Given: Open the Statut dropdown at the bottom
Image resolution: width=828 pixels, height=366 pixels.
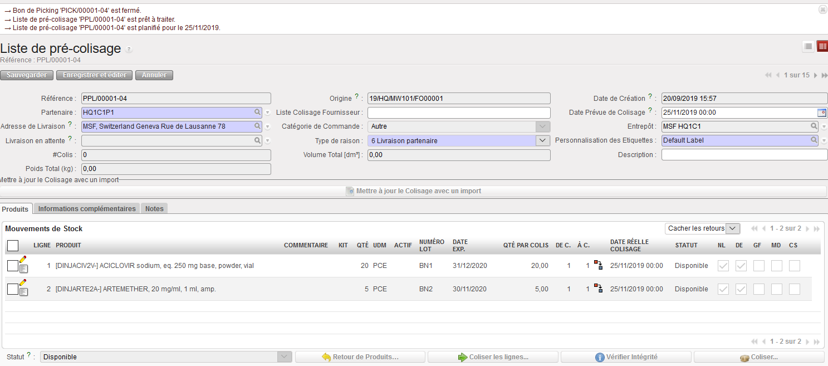Looking at the screenshot, I should (284, 357).
